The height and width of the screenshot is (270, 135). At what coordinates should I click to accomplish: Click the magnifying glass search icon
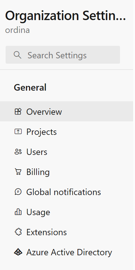(x=17, y=55)
